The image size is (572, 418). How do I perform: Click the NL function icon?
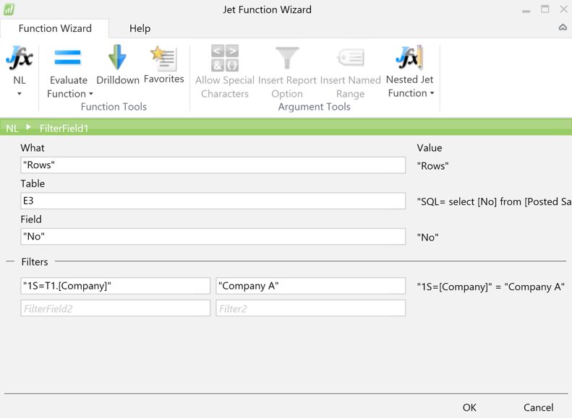(20, 58)
